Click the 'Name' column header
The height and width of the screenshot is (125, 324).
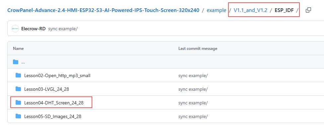click(18, 49)
